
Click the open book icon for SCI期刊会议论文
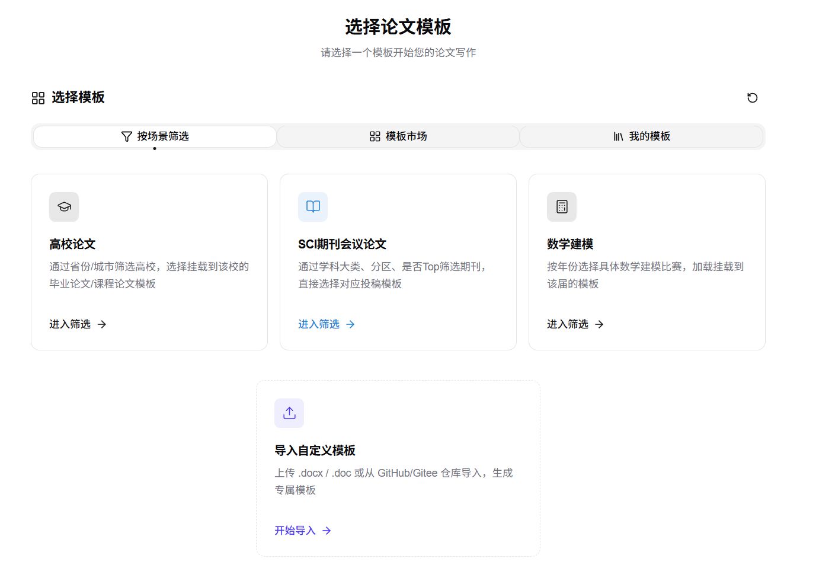pyautogui.click(x=313, y=207)
